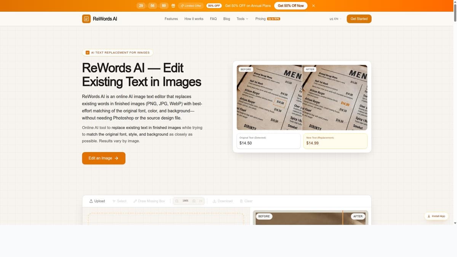Screen dimensions: 457x257
Task: Click the BEFORE menu preview image
Action: coord(269,97)
